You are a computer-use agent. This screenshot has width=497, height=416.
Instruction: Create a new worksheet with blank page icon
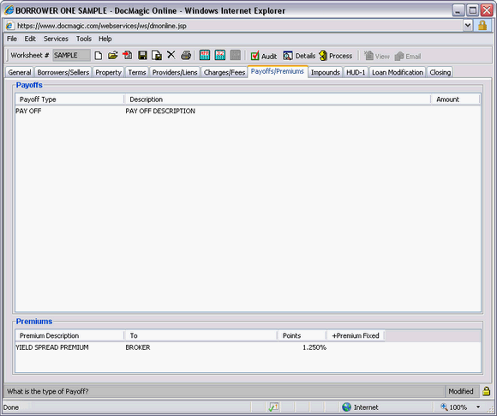99,56
